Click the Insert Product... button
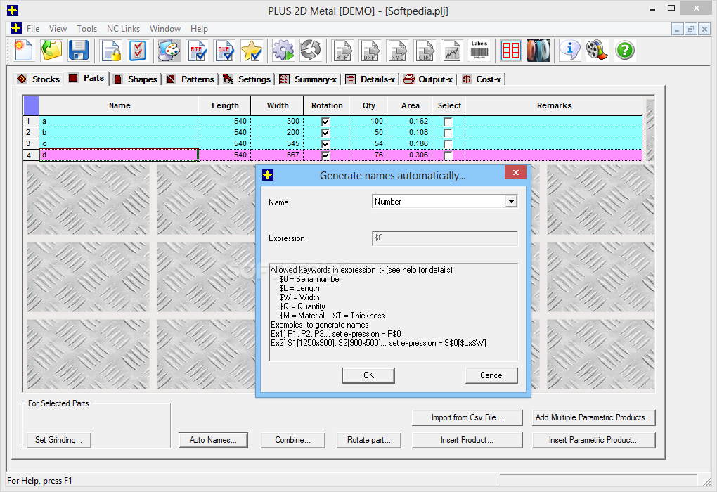 pyautogui.click(x=467, y=440)
